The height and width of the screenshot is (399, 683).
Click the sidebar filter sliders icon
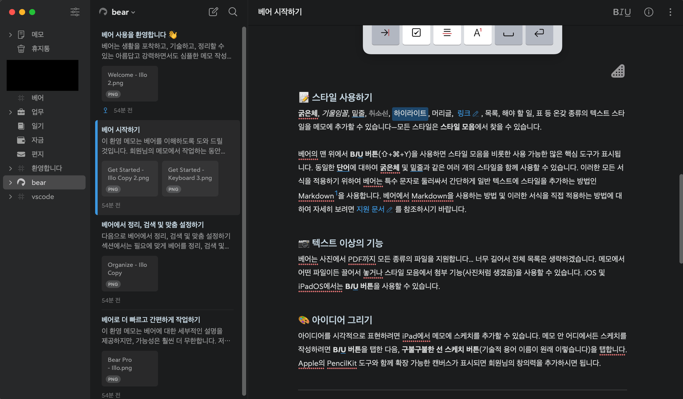tap(75, 12)
